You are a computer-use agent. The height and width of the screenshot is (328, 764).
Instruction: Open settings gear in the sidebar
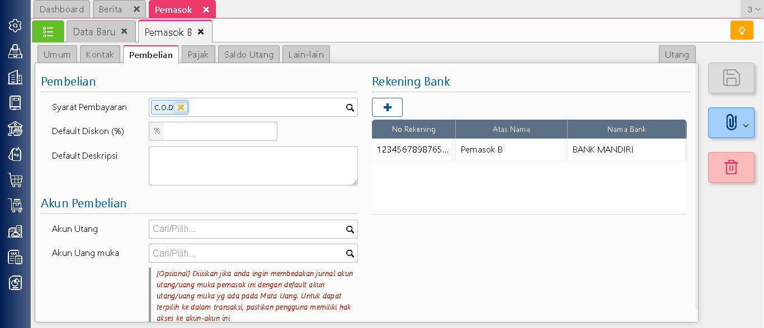click(x=15, y=26)
